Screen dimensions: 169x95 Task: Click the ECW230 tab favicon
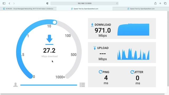[4, 9]
